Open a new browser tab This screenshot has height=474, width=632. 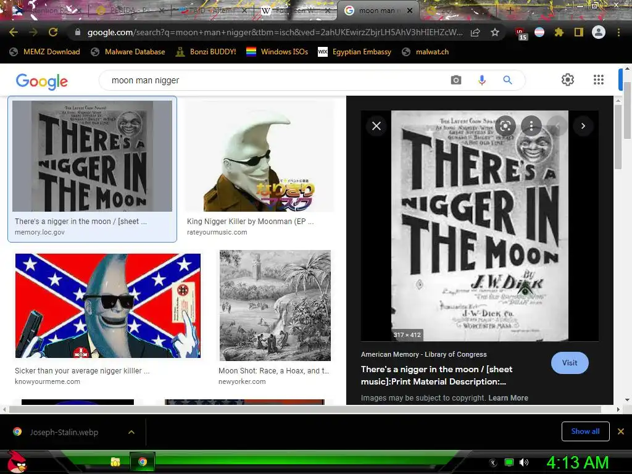coord(509,10)
